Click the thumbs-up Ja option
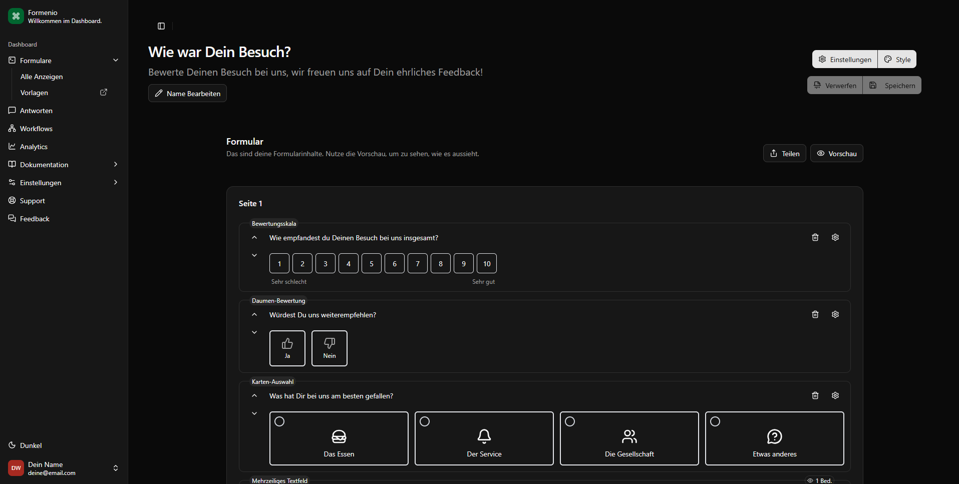The width and height of the screenshot is (959, 484). pyautogui.click(x=287, y=348)
